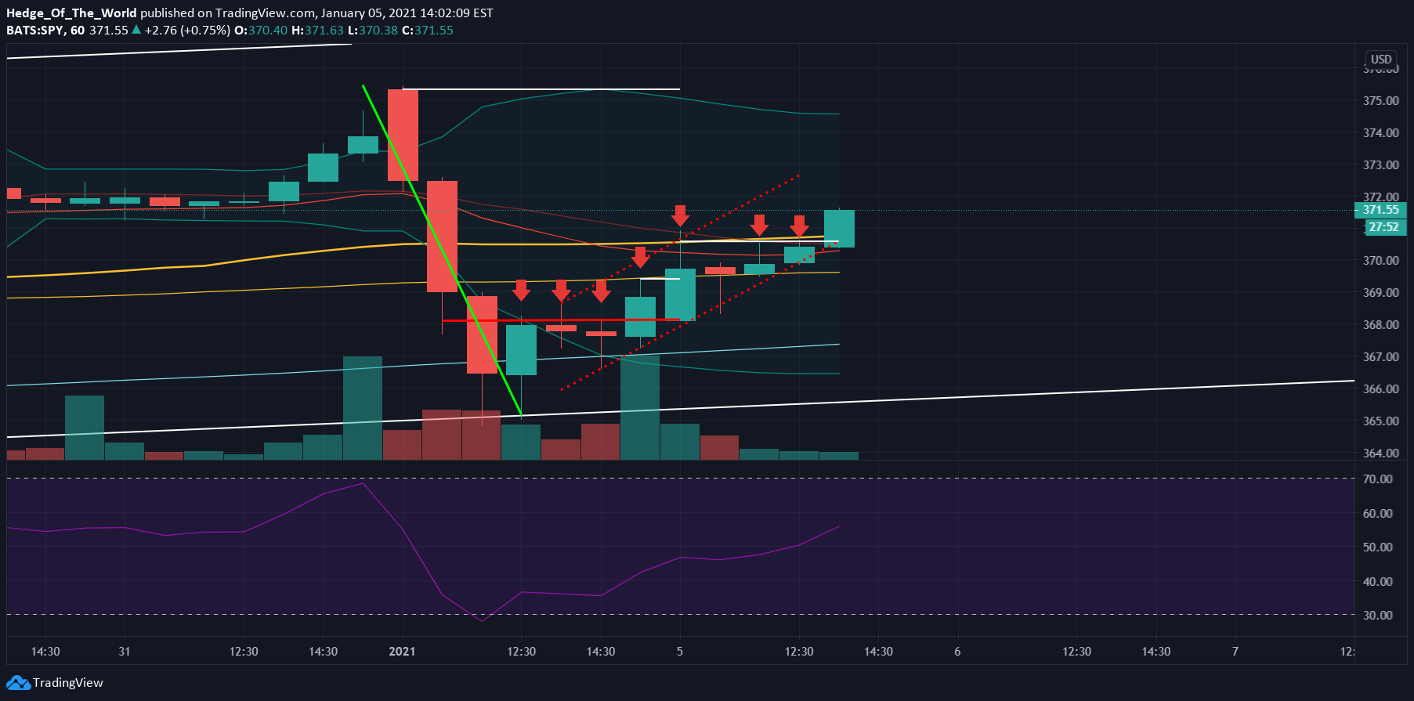The height and width of the screenshot is (701, 1414).
Task: Click the 368.00 price axis label
Action: pos(1380,325)
